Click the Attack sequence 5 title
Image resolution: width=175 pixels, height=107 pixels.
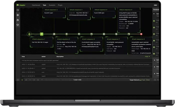(x=88, y=39)
